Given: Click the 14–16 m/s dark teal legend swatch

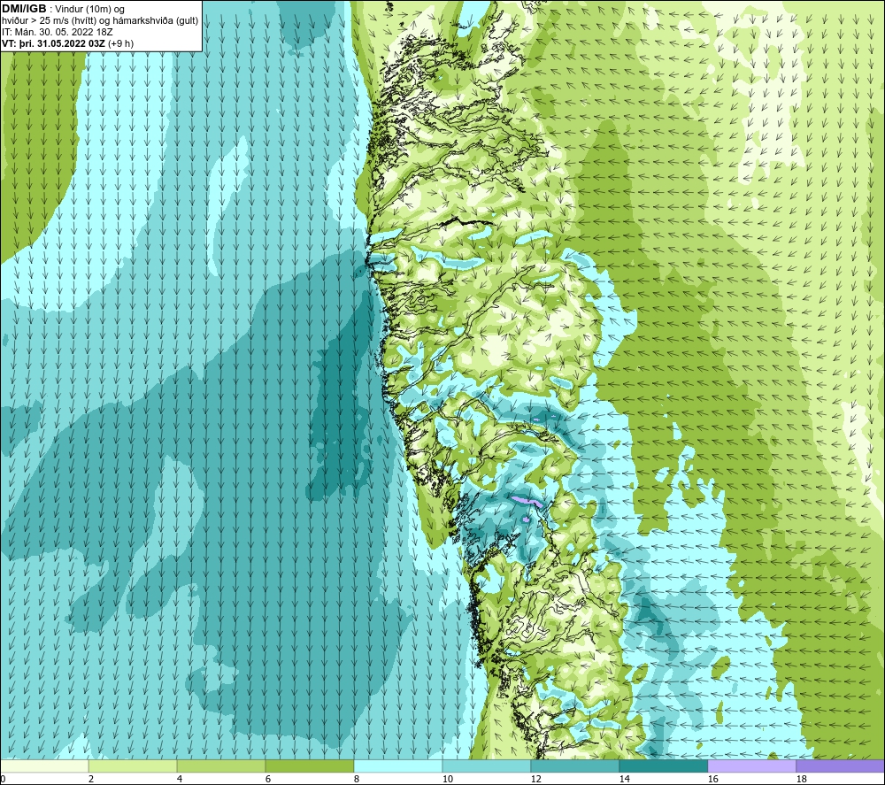Looking at the screenshot, I should [x=664, y=766].
